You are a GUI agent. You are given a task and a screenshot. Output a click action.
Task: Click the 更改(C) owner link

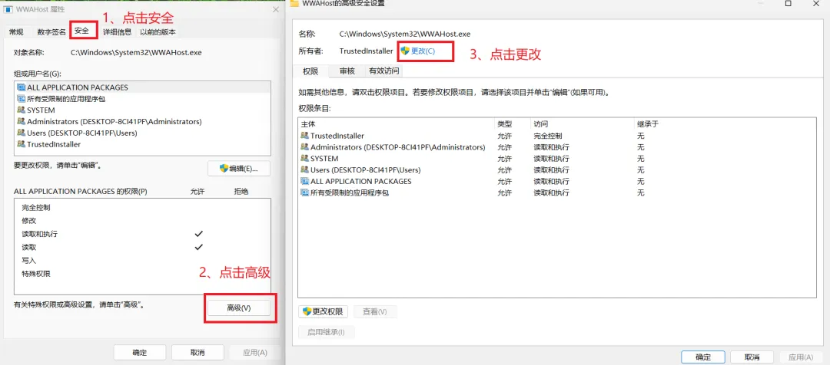tap(423, 51)
